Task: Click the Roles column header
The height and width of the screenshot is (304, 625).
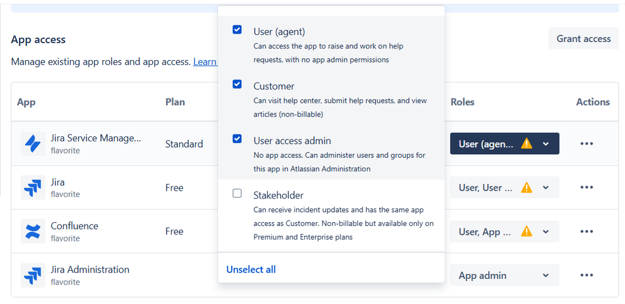Action: click(x=462, y=102)
